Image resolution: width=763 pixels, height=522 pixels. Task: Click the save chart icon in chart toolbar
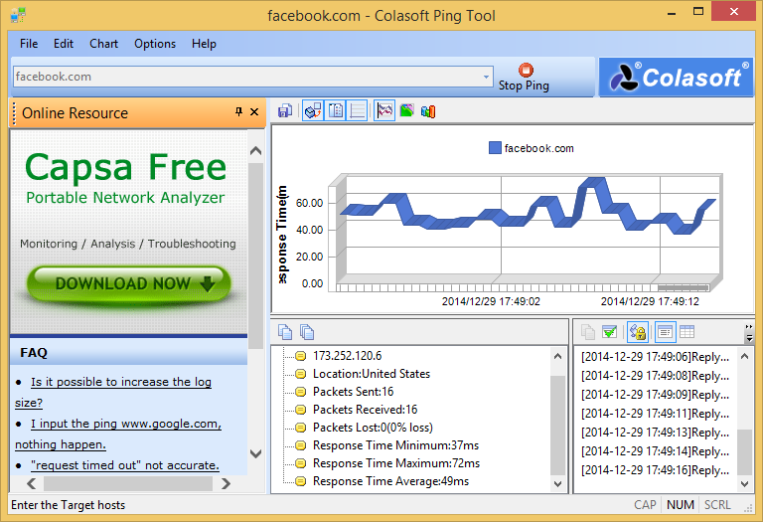[285, 111]
